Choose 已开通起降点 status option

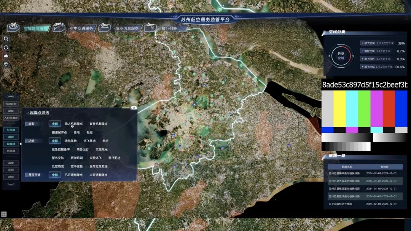click(73, 175)
